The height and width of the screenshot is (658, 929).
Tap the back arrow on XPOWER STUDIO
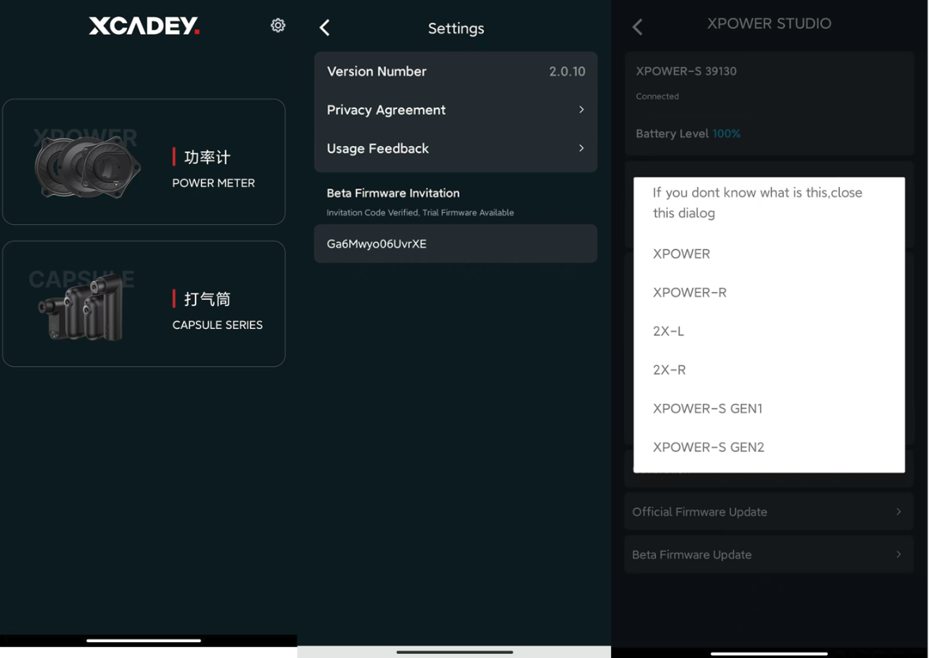pyautogui.click(x=638, y=28)
